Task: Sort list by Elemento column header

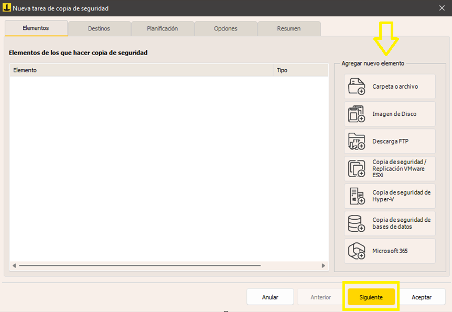Action: (142, 70)
